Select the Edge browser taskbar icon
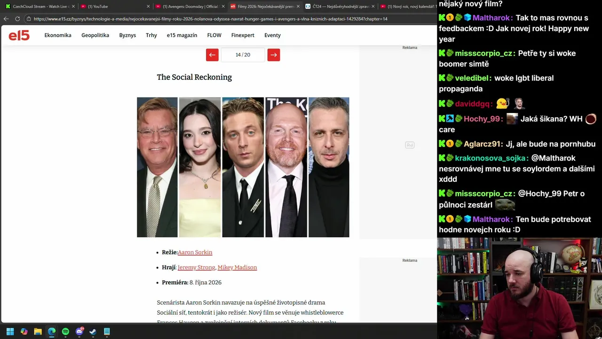 52,331
